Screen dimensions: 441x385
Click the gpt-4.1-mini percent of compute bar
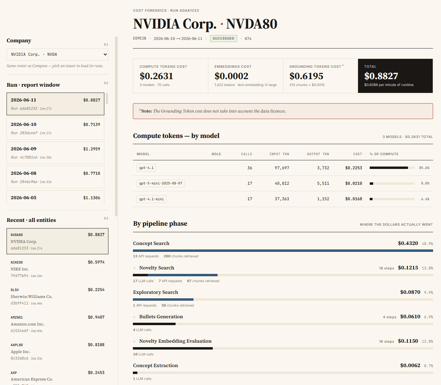392,199
